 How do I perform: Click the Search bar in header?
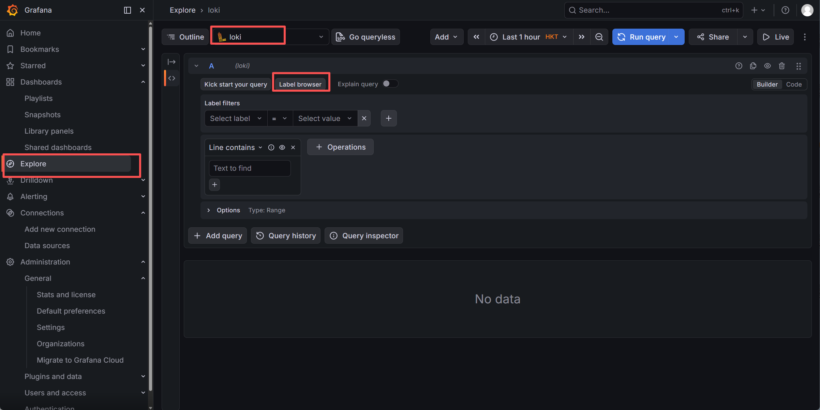point(654,10)
